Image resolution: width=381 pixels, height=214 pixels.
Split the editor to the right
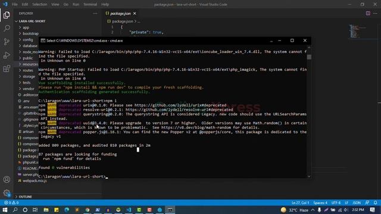(x=368, y=13)
